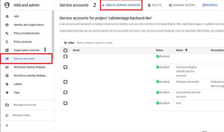Click the Policy analyser document-search icon
Image resolution: width=224 pixels, height=132 pixels.
[x=7, y=42]
